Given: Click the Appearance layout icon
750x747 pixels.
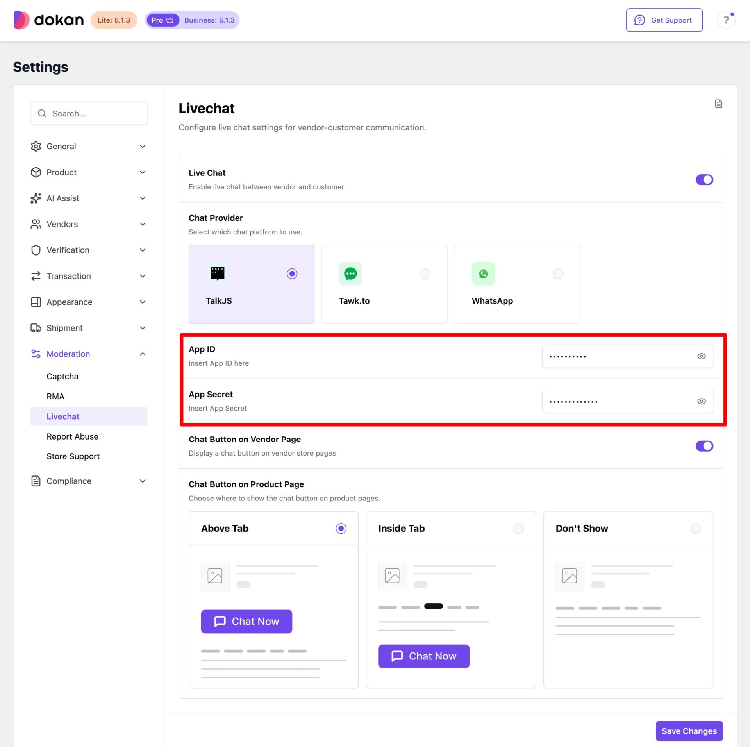Looking at the screenshot, I should point(36,302).
